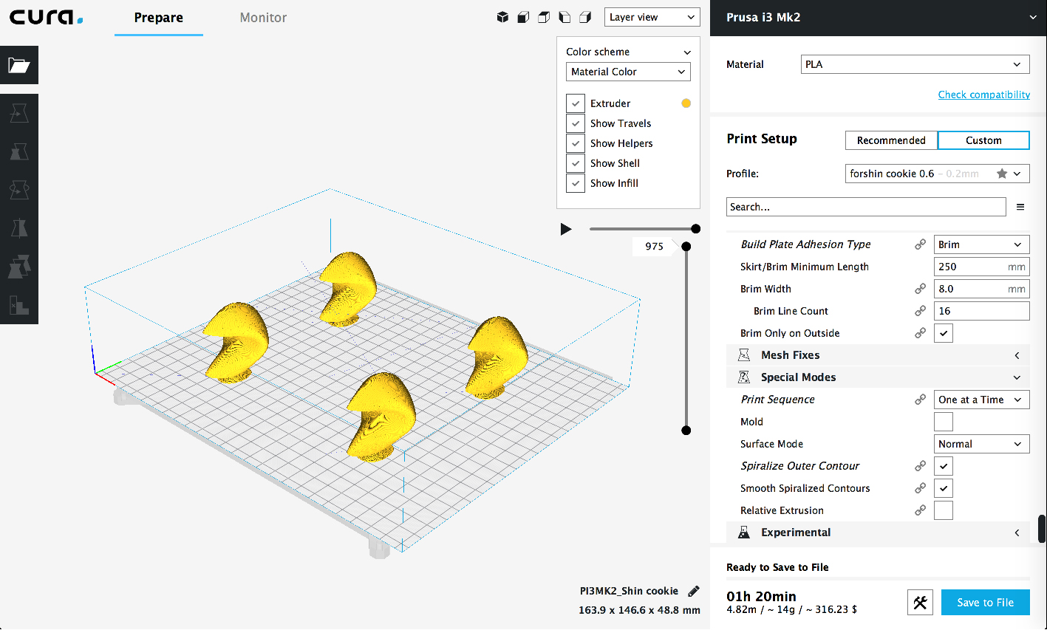Click the Experimental flask icon
This screenshot has width=1047, height=630.
[x=744, y=533]
